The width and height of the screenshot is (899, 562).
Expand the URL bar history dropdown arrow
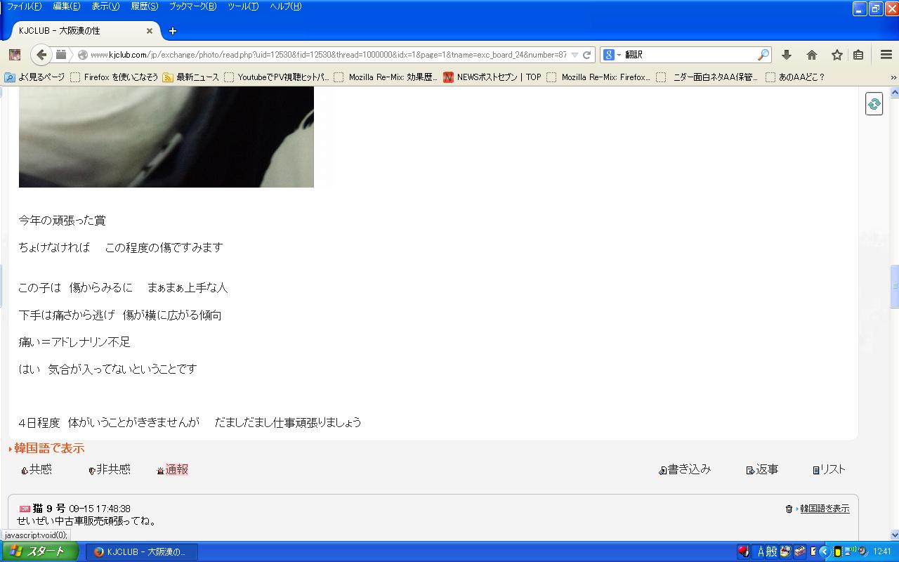(x=575, y=55)
